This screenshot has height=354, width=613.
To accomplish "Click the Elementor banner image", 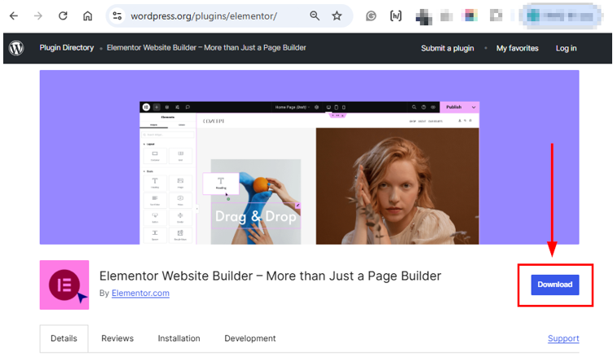I will click(x=309, y=157).
